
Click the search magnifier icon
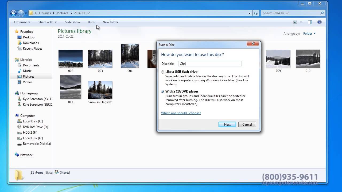[x=322, y=13]
